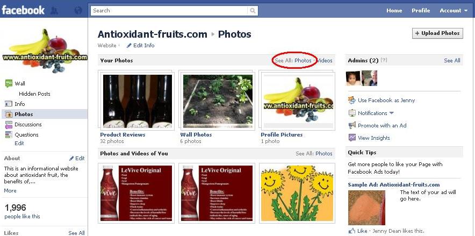
Task: Expand the Notifications dropdown arrow
Action: pos(391,113)
